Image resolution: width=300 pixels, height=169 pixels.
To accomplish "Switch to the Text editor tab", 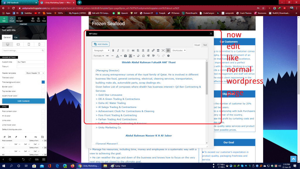I will pos(205,45).
